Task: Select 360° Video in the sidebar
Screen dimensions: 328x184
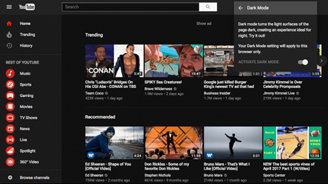Action: pyautogui.click(x=29, y=162)
